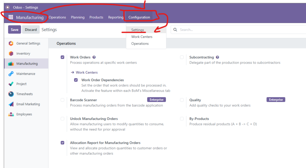This screenshot has width=306, height=168.
Task: Tick the By-Products checkbox
Action: [x=182, y=119]
